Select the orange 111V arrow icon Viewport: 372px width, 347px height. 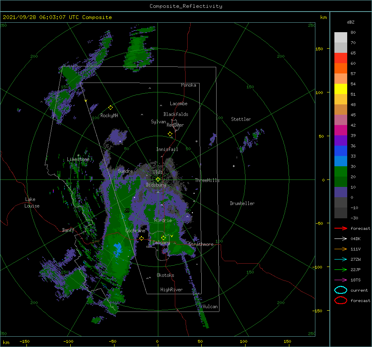(341, 249)
